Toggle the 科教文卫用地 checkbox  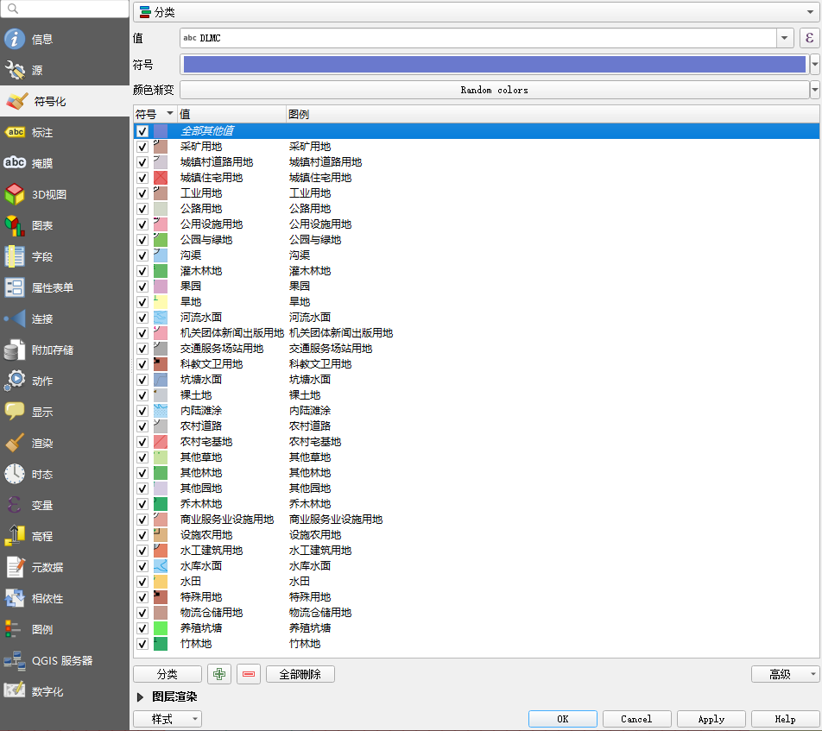pos(142,364)
